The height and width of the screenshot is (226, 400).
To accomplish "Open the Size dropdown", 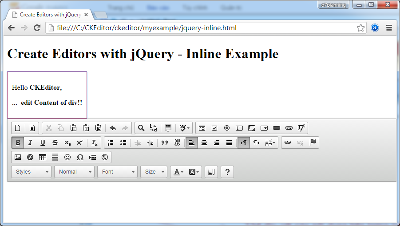I will coord(154,172).
